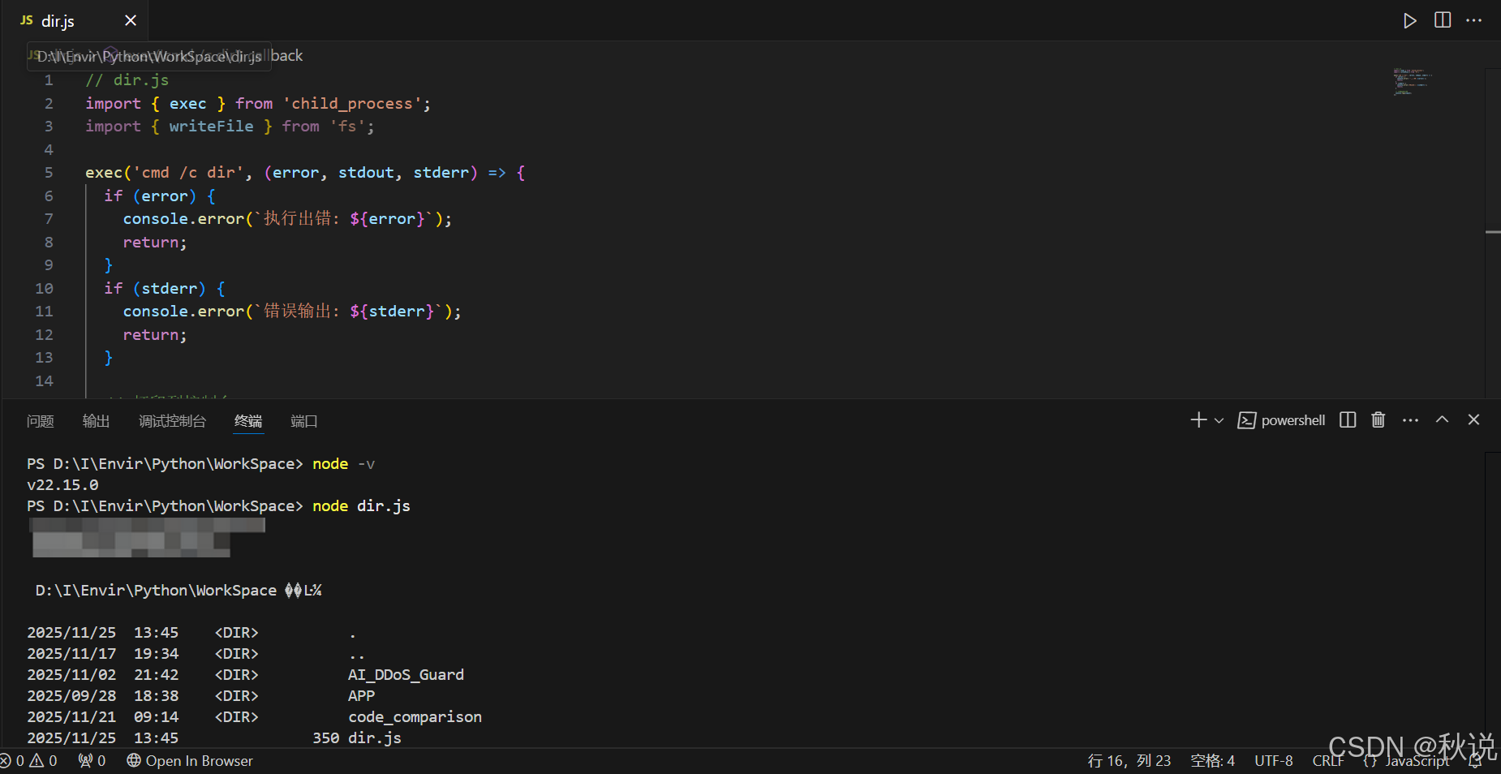This screenshot has height=774, width=1501.
Task: Maximize the panel with the up chevron
Action: tap(1442, 420)
